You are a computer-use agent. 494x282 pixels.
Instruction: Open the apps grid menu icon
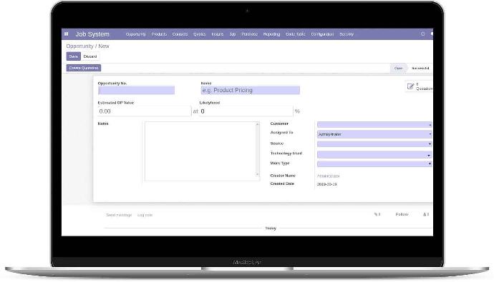66,34
